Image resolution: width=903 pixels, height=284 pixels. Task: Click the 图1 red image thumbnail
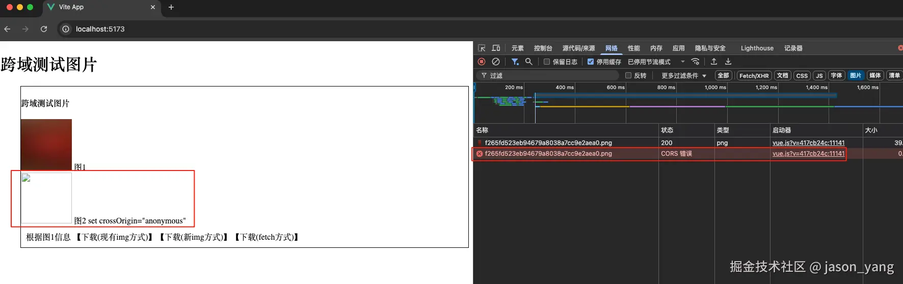[46, 145]
